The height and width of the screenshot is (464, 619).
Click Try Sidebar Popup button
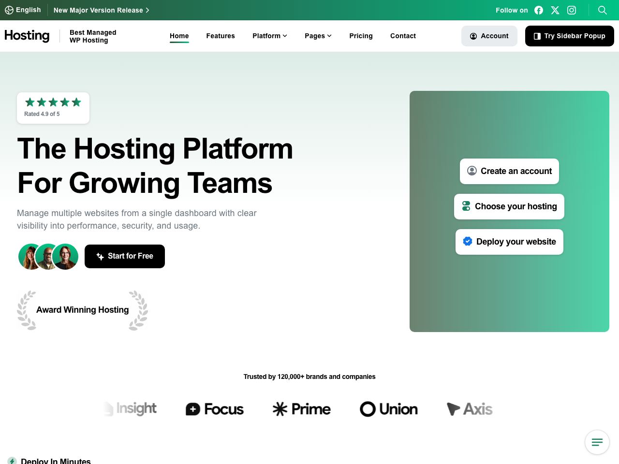coord(570,36)
